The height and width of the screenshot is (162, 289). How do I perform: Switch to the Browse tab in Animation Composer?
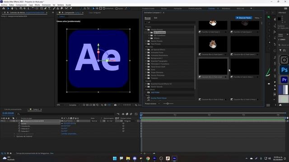click(148, 18)
